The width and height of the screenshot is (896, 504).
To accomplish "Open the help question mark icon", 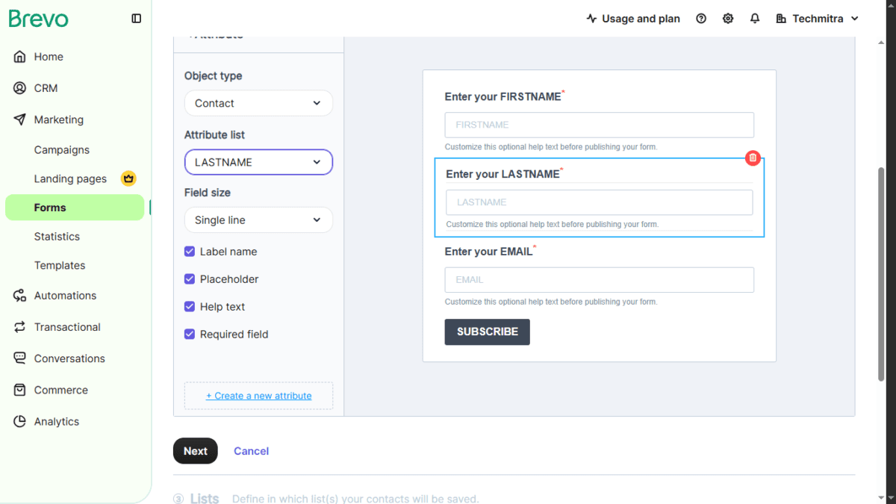I will [701, 19].
